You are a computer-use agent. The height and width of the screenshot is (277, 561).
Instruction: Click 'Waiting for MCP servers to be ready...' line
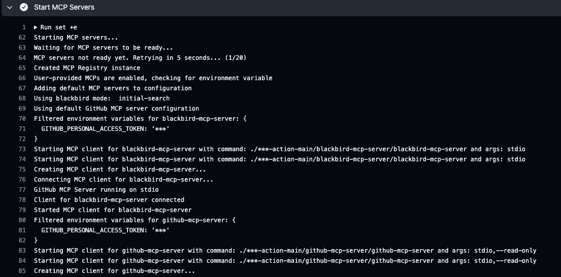(x=104, y=48)
